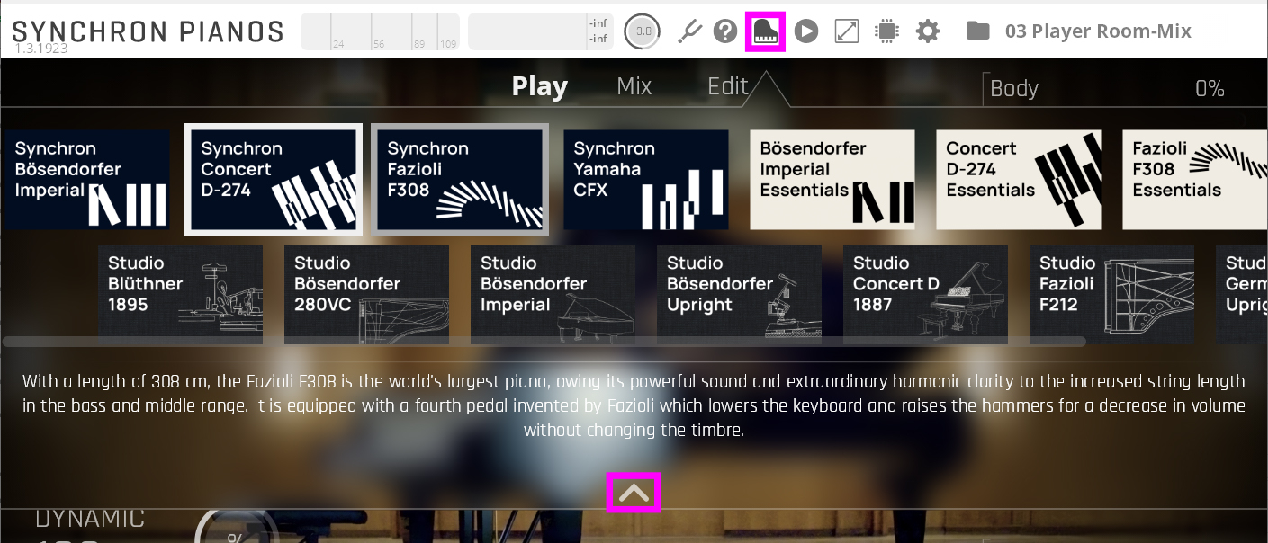This screenshot has width=1268, height=543.
Task: Open the preset folder icon
Action: (x=977, y=31)
